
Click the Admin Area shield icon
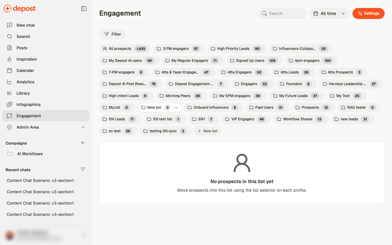coord(9,127)
